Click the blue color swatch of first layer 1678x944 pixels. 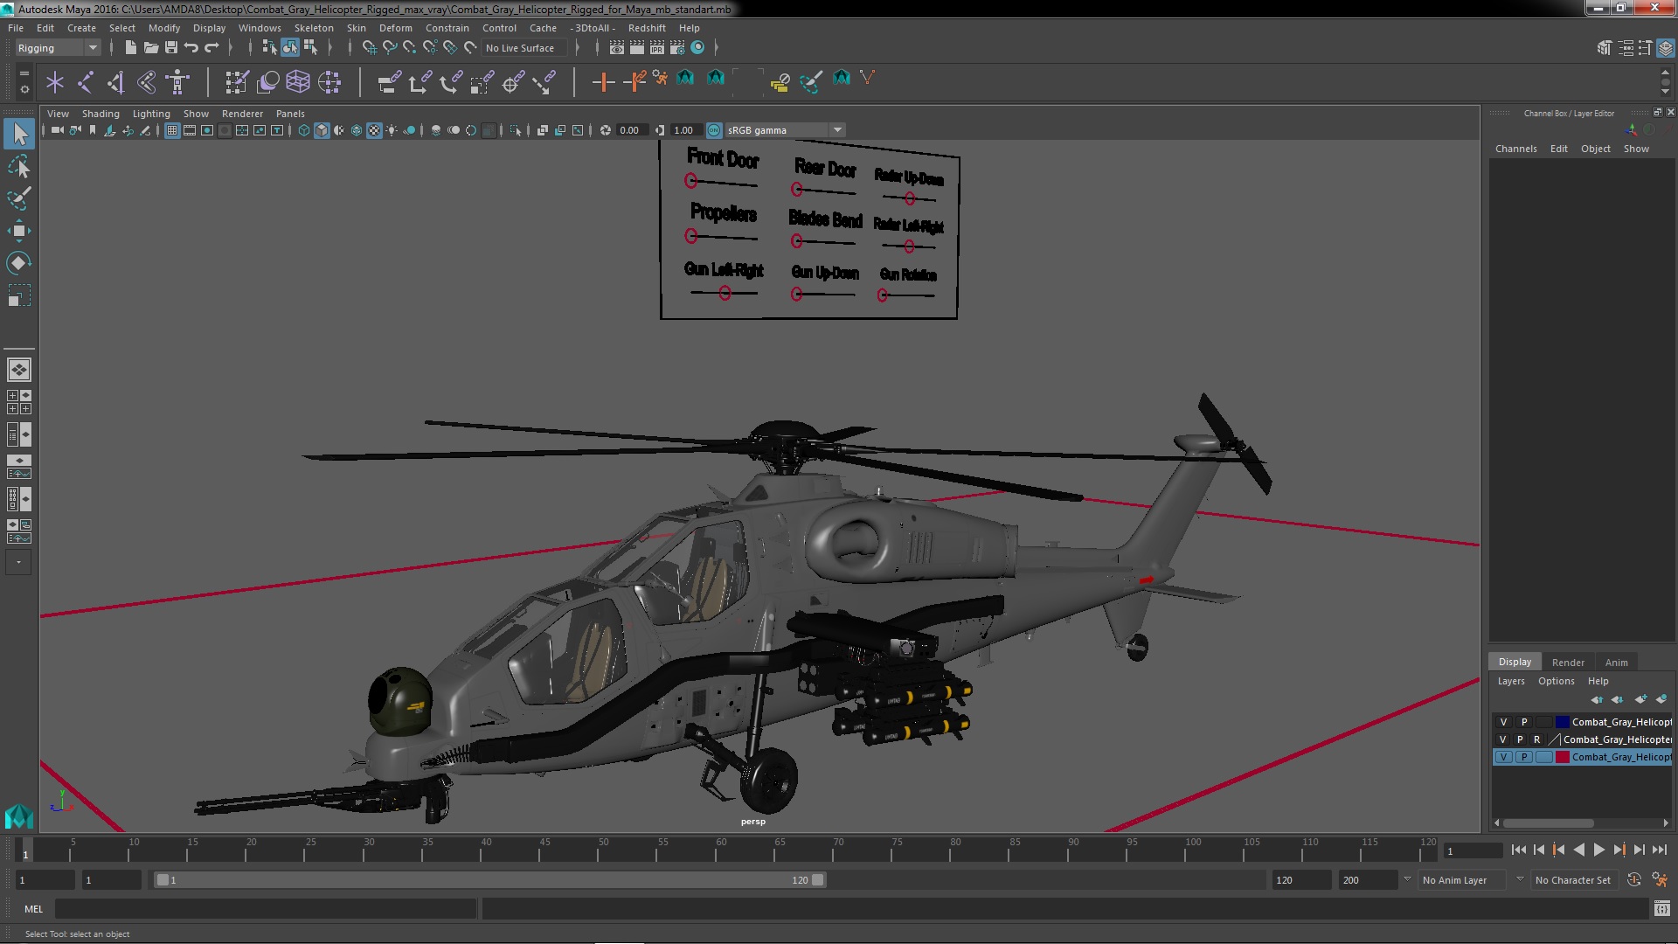(1563, 722)
